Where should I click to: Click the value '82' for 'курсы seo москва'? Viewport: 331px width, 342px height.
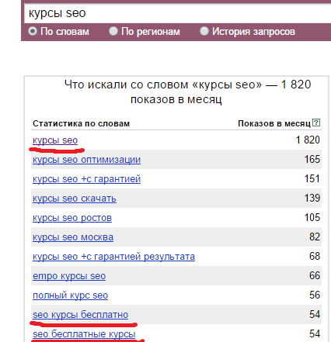pos(315,237)
